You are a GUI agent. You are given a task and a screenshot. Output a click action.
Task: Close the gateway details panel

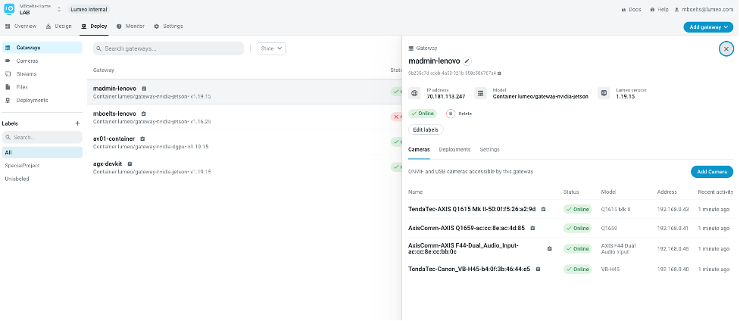click(x=726, y=48)
